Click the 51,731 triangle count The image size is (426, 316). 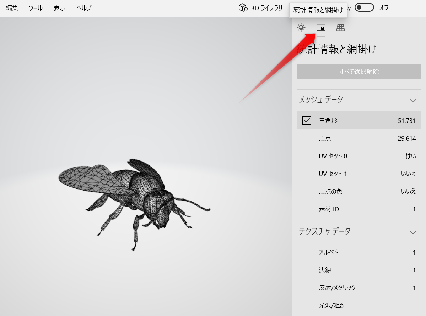pos(407,120)
